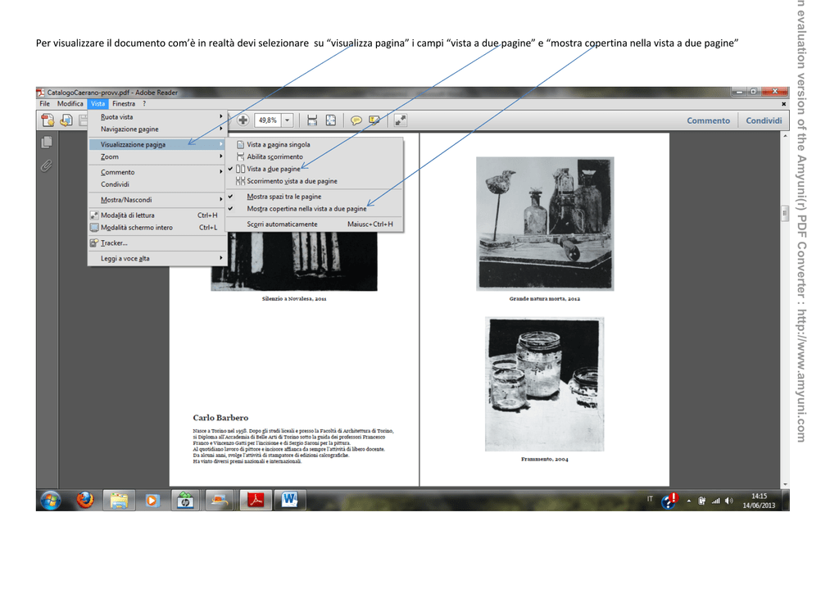
Task: Click the scrollbar up arrow
Action: point(785,136)
